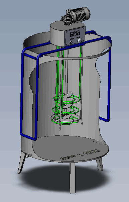Select the gray drive housing cylinder
This screenshot has height=202, width=129.
[x=61, y=33]
